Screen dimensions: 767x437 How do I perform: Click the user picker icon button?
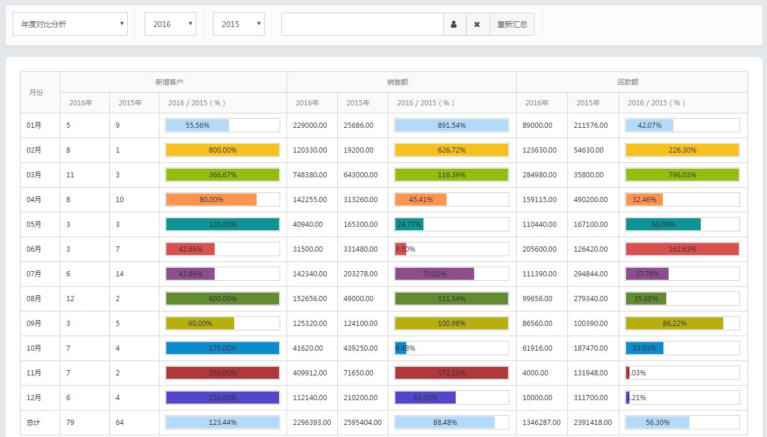click(454, 24)
